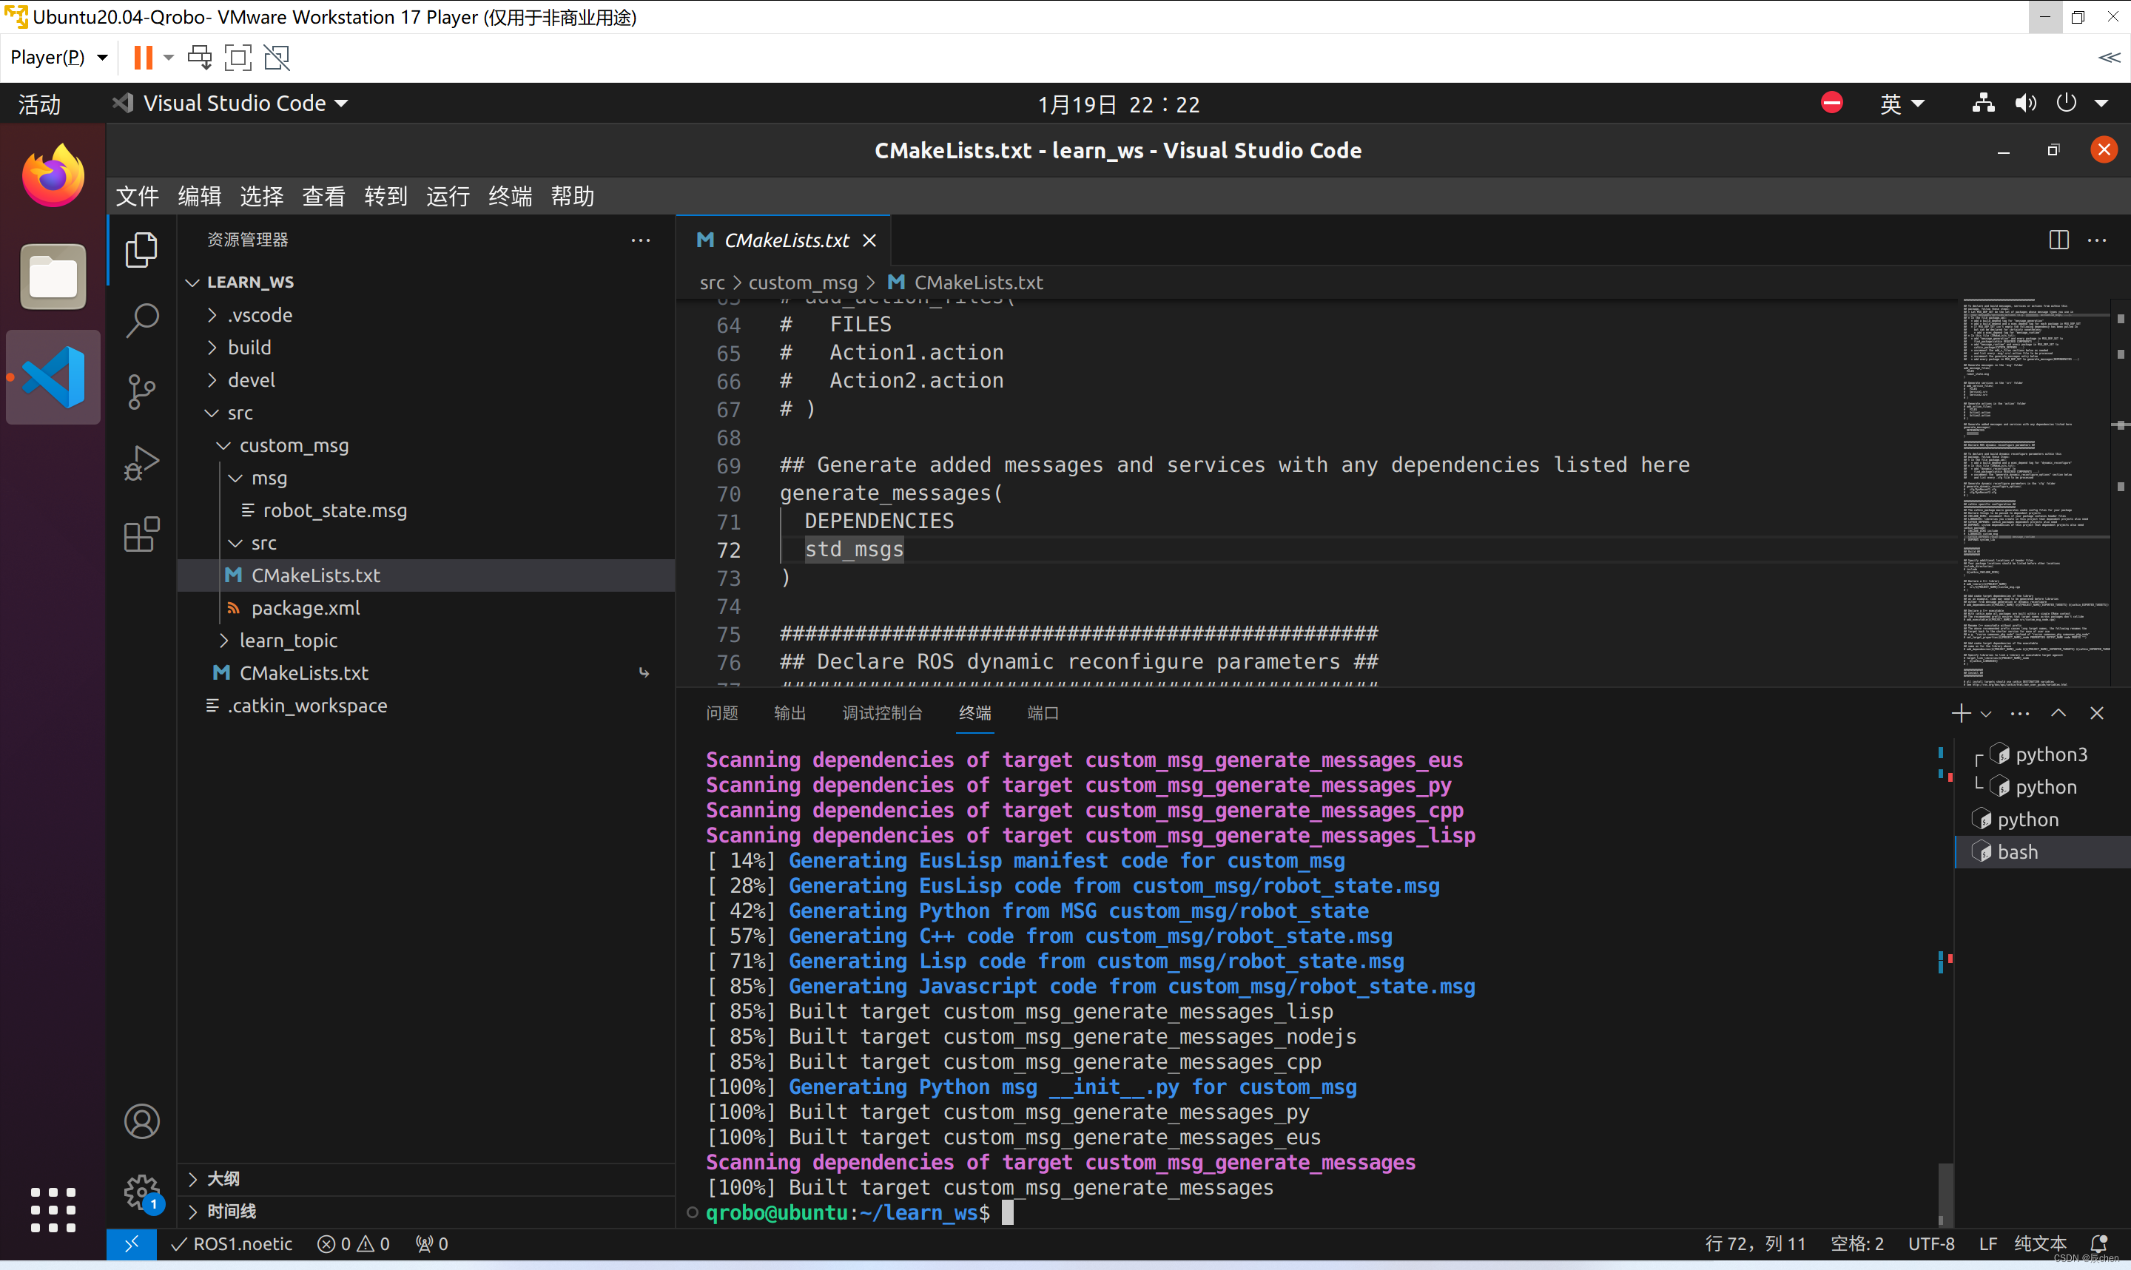This screenshot has width=2131, height=1270.
Task: Open Files manager from the Ubuntu dock
Action: pos(53,276)
